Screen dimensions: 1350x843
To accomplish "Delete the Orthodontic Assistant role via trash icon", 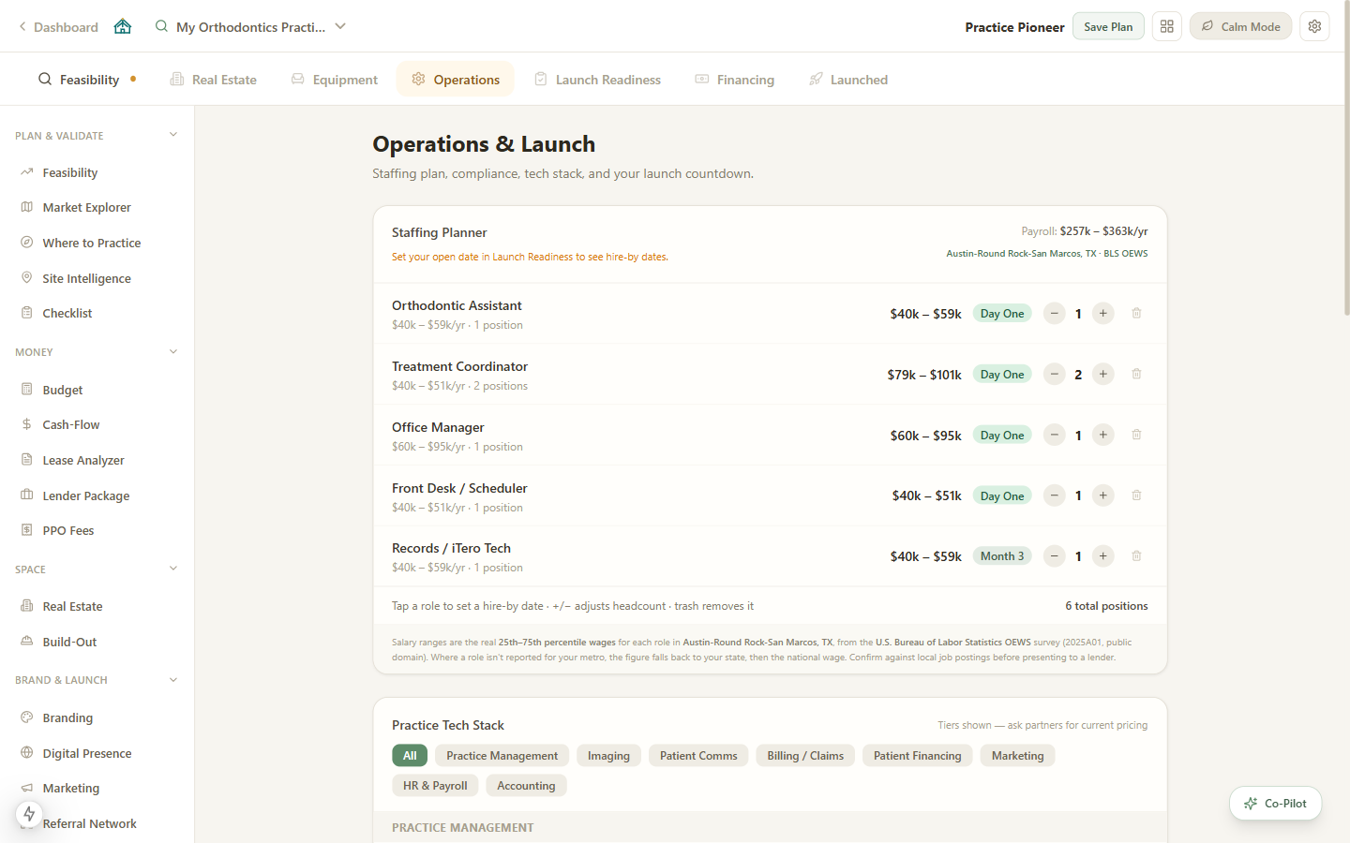I will click(1136, 313).
